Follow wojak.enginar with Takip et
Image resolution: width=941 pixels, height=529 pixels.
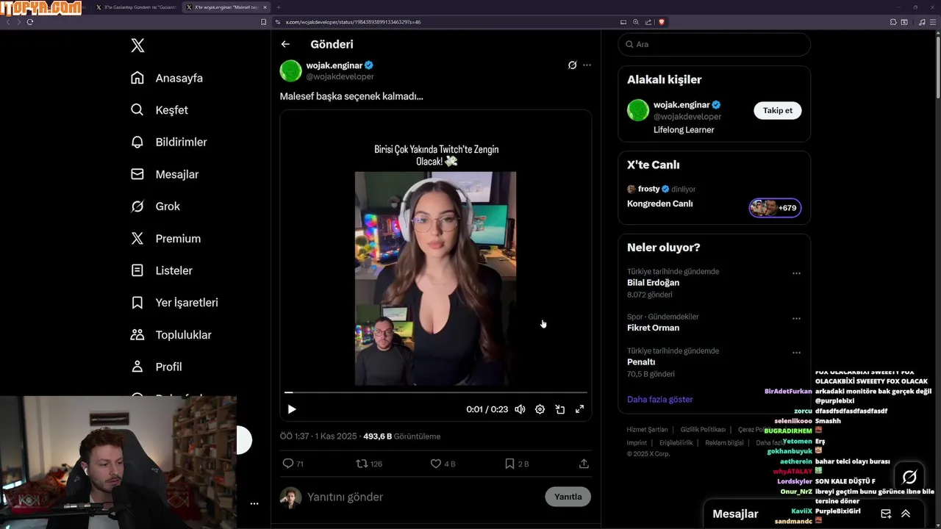coord(777,111)
